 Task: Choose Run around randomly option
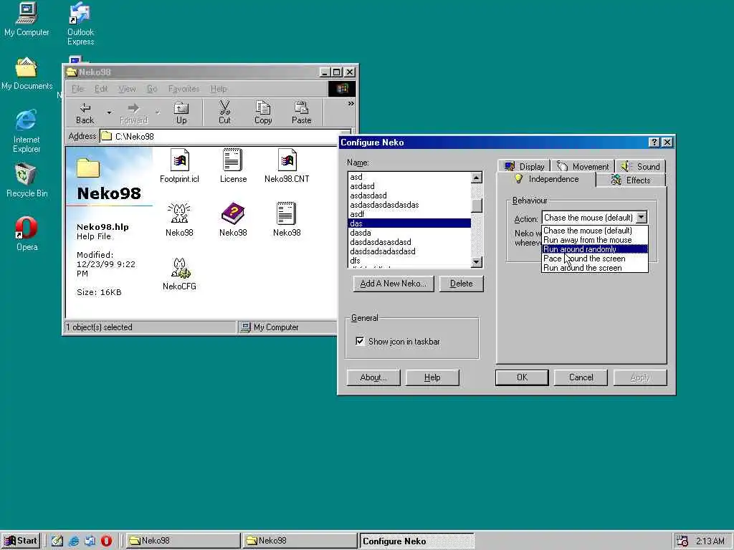point(594,249)
